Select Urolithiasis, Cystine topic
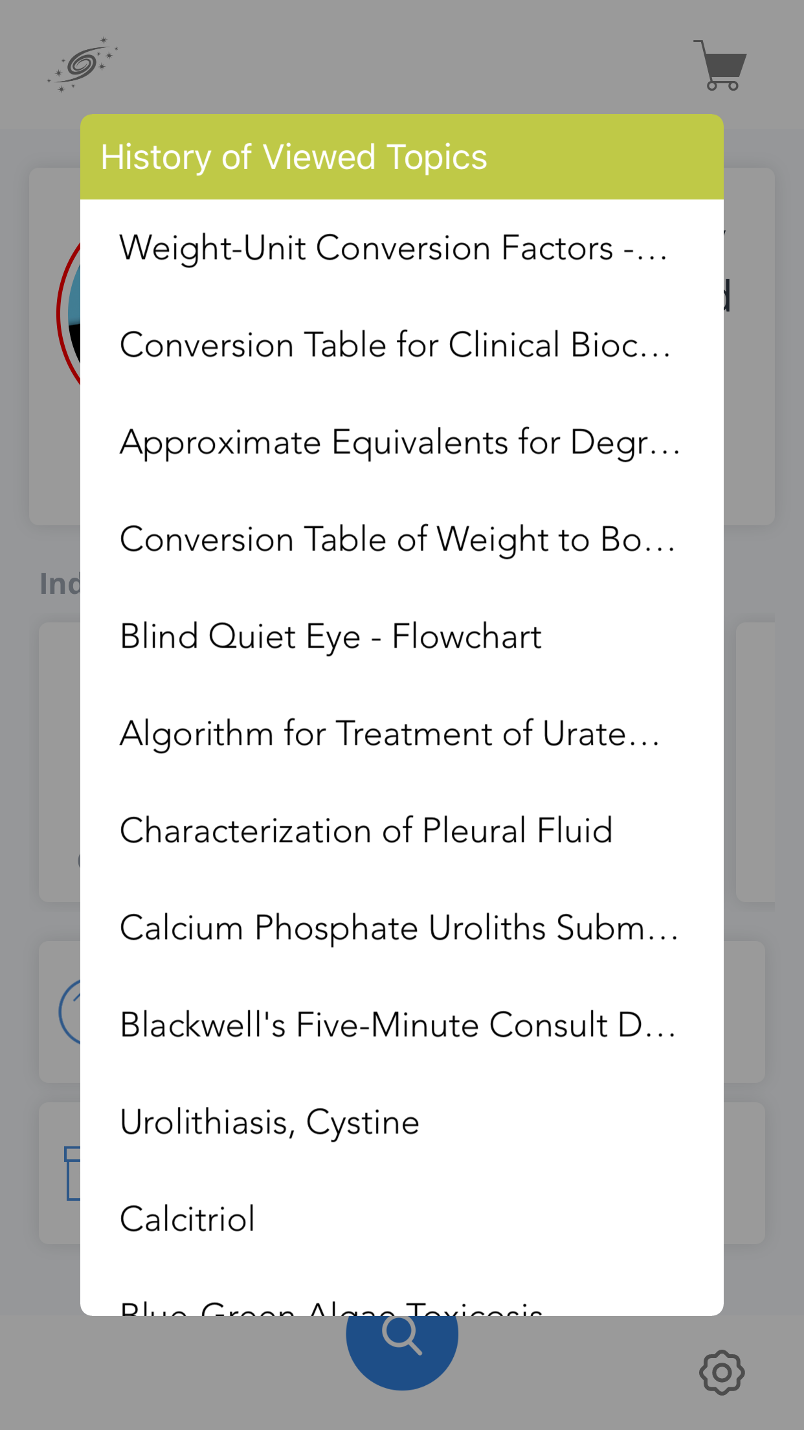Image resolution: width=804 pixels, height=1430 pixels. pos(270,1122)
